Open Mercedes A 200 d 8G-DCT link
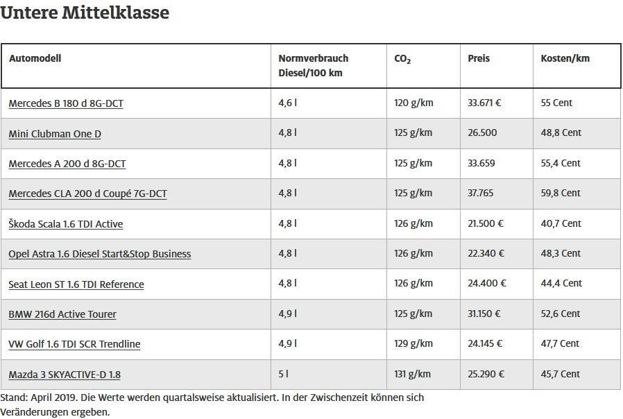The height and width of the screenshot is (419, 623). [x=67, y=164]
